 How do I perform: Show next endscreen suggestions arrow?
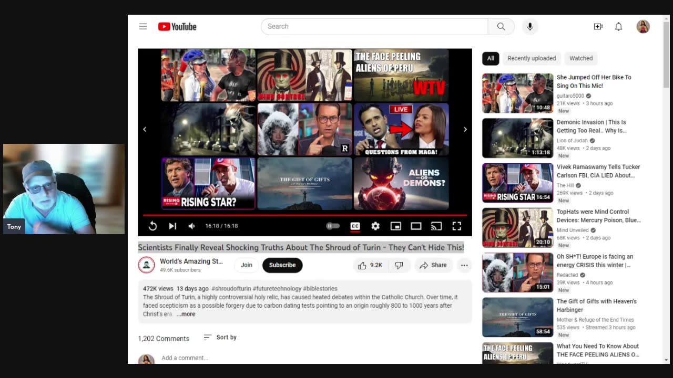pyautogui.click(x=465, y=129)
